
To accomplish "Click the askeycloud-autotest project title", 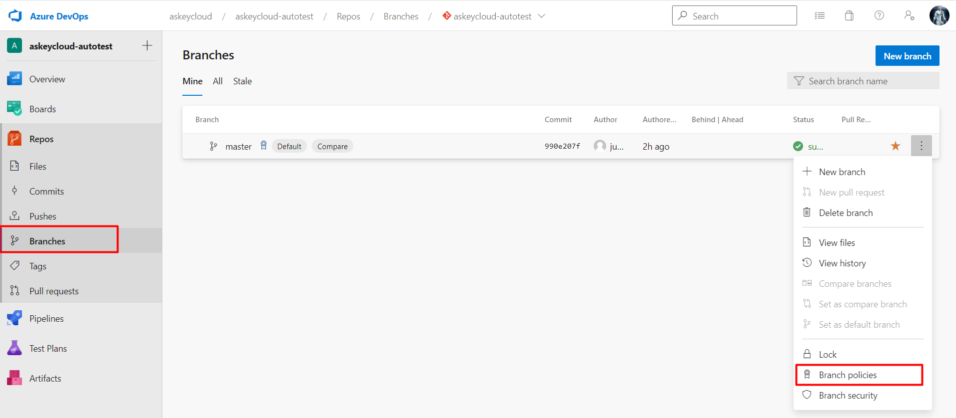I will [x=71, y=46].
